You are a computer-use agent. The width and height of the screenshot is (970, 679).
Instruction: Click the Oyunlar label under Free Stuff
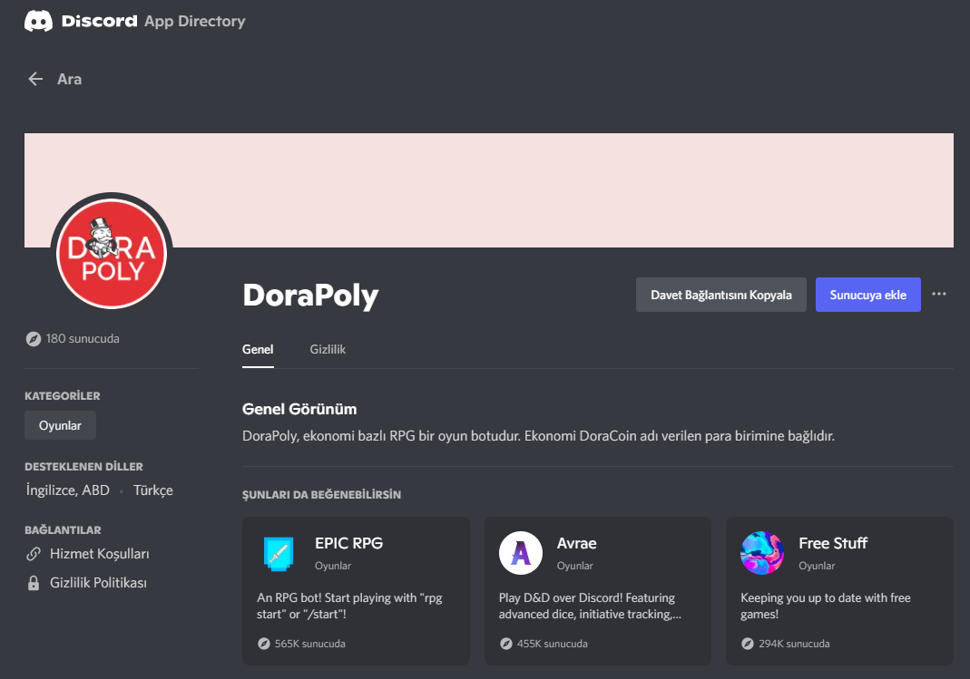pos(817,566)
